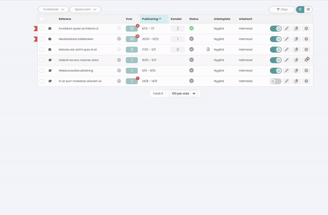Screen dimensions: 328x215
Task: Sort by Publicering column
Action: click(151, 19)
